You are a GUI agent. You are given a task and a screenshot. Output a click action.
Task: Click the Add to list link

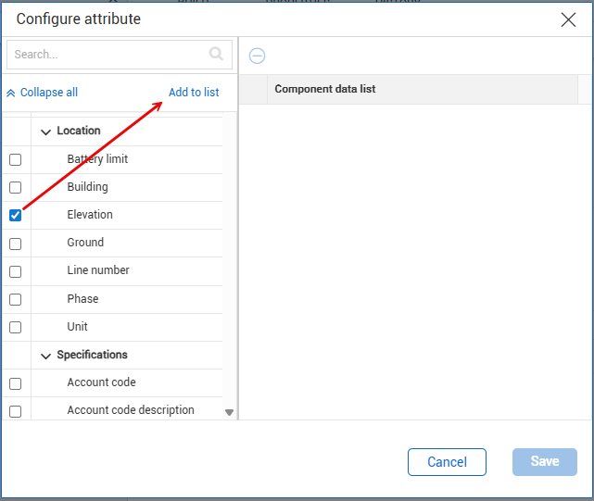tap(194, 93)
